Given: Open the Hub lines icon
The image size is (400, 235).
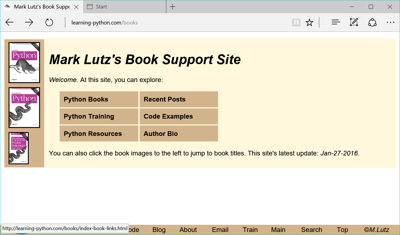Looking at the screenshot, I should [336, 22].
